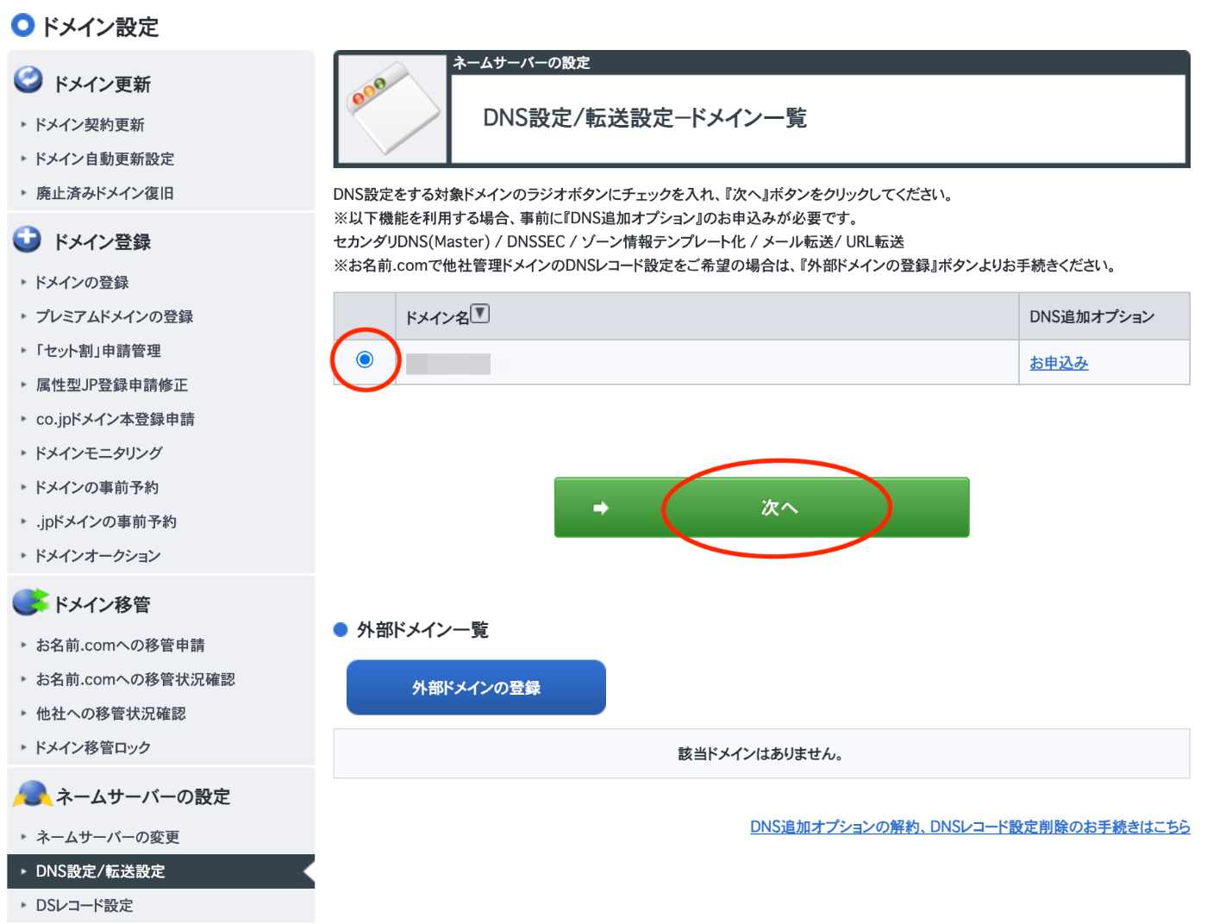Open ドメイン契約更新 in the sidebar
1207x924 pixels.
pyautogui.click(x=91, y=124)
